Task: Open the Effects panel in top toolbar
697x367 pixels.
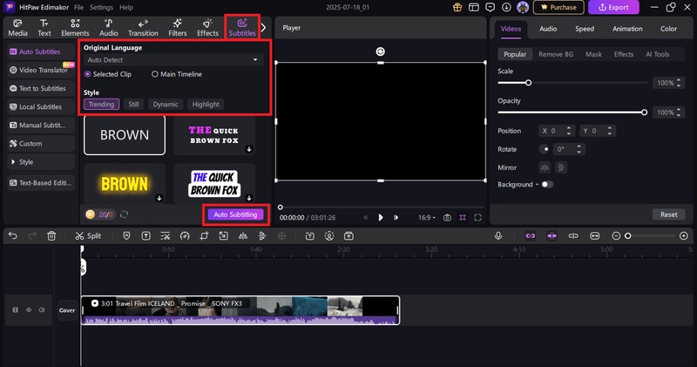Action: tap(207, 28)
